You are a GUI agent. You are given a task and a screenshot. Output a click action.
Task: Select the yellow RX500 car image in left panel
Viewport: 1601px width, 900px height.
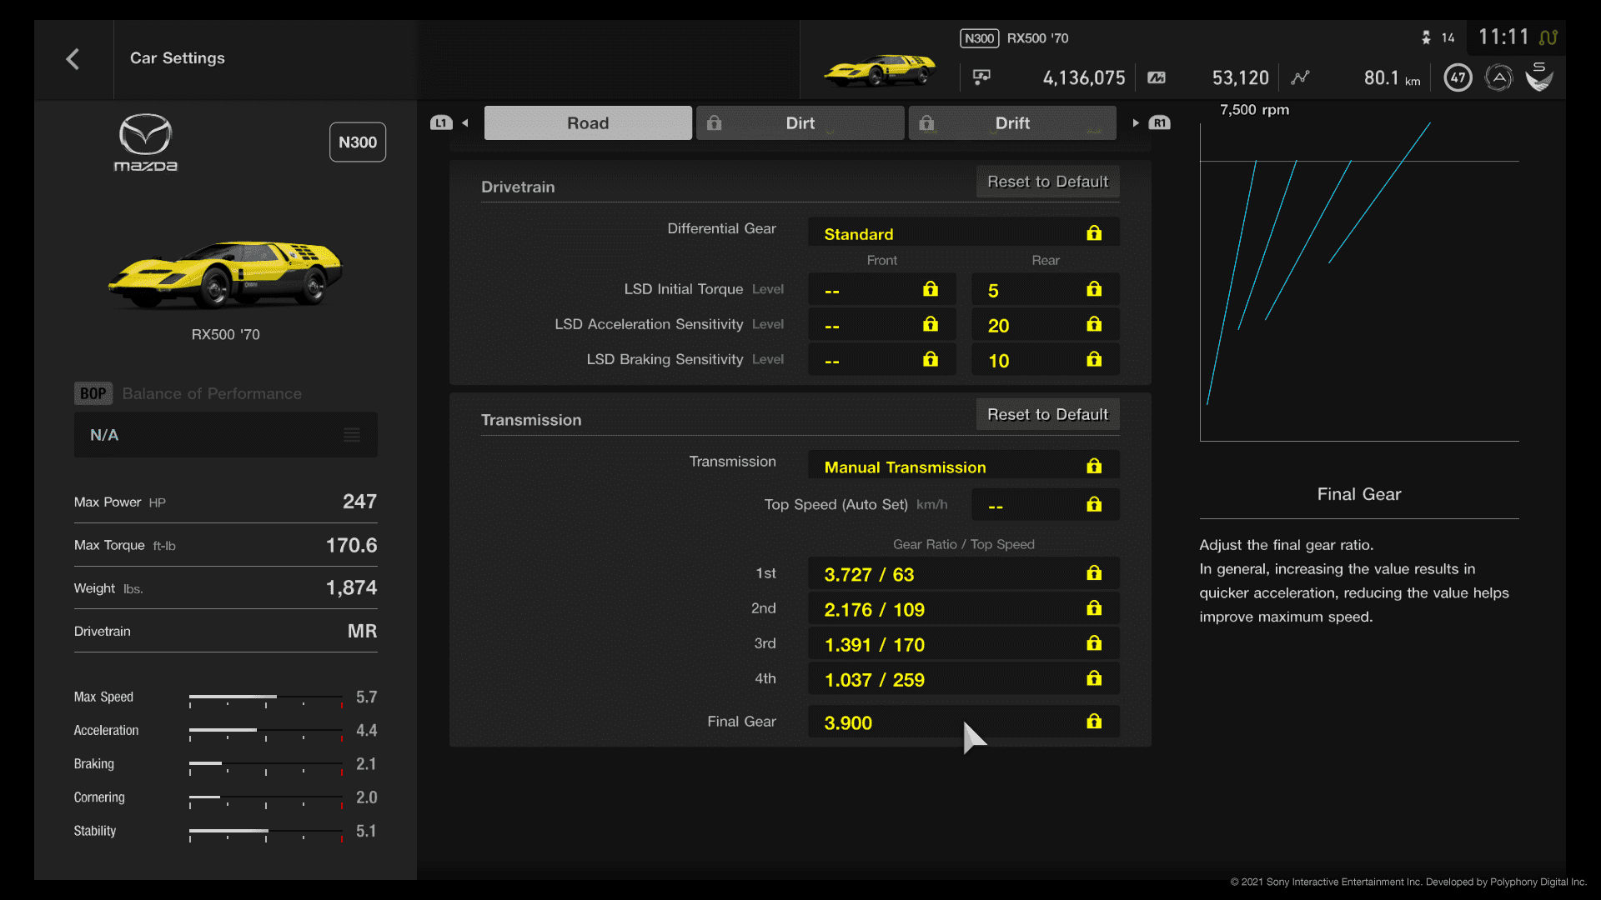point(225,274)
